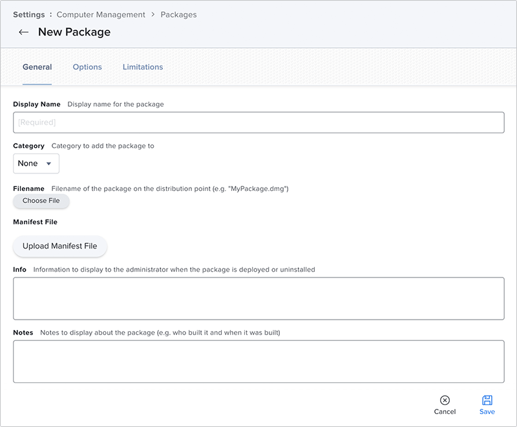
Task: Switch to the General tab
Action: pyautogui.click(x=37, y=67)
